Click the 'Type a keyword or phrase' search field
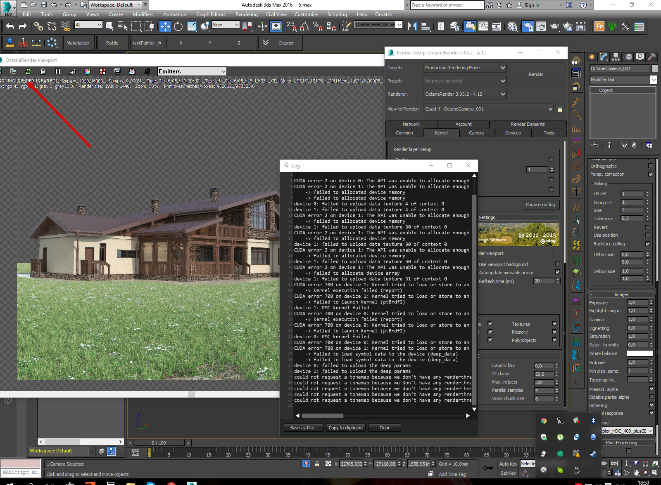 447,5
